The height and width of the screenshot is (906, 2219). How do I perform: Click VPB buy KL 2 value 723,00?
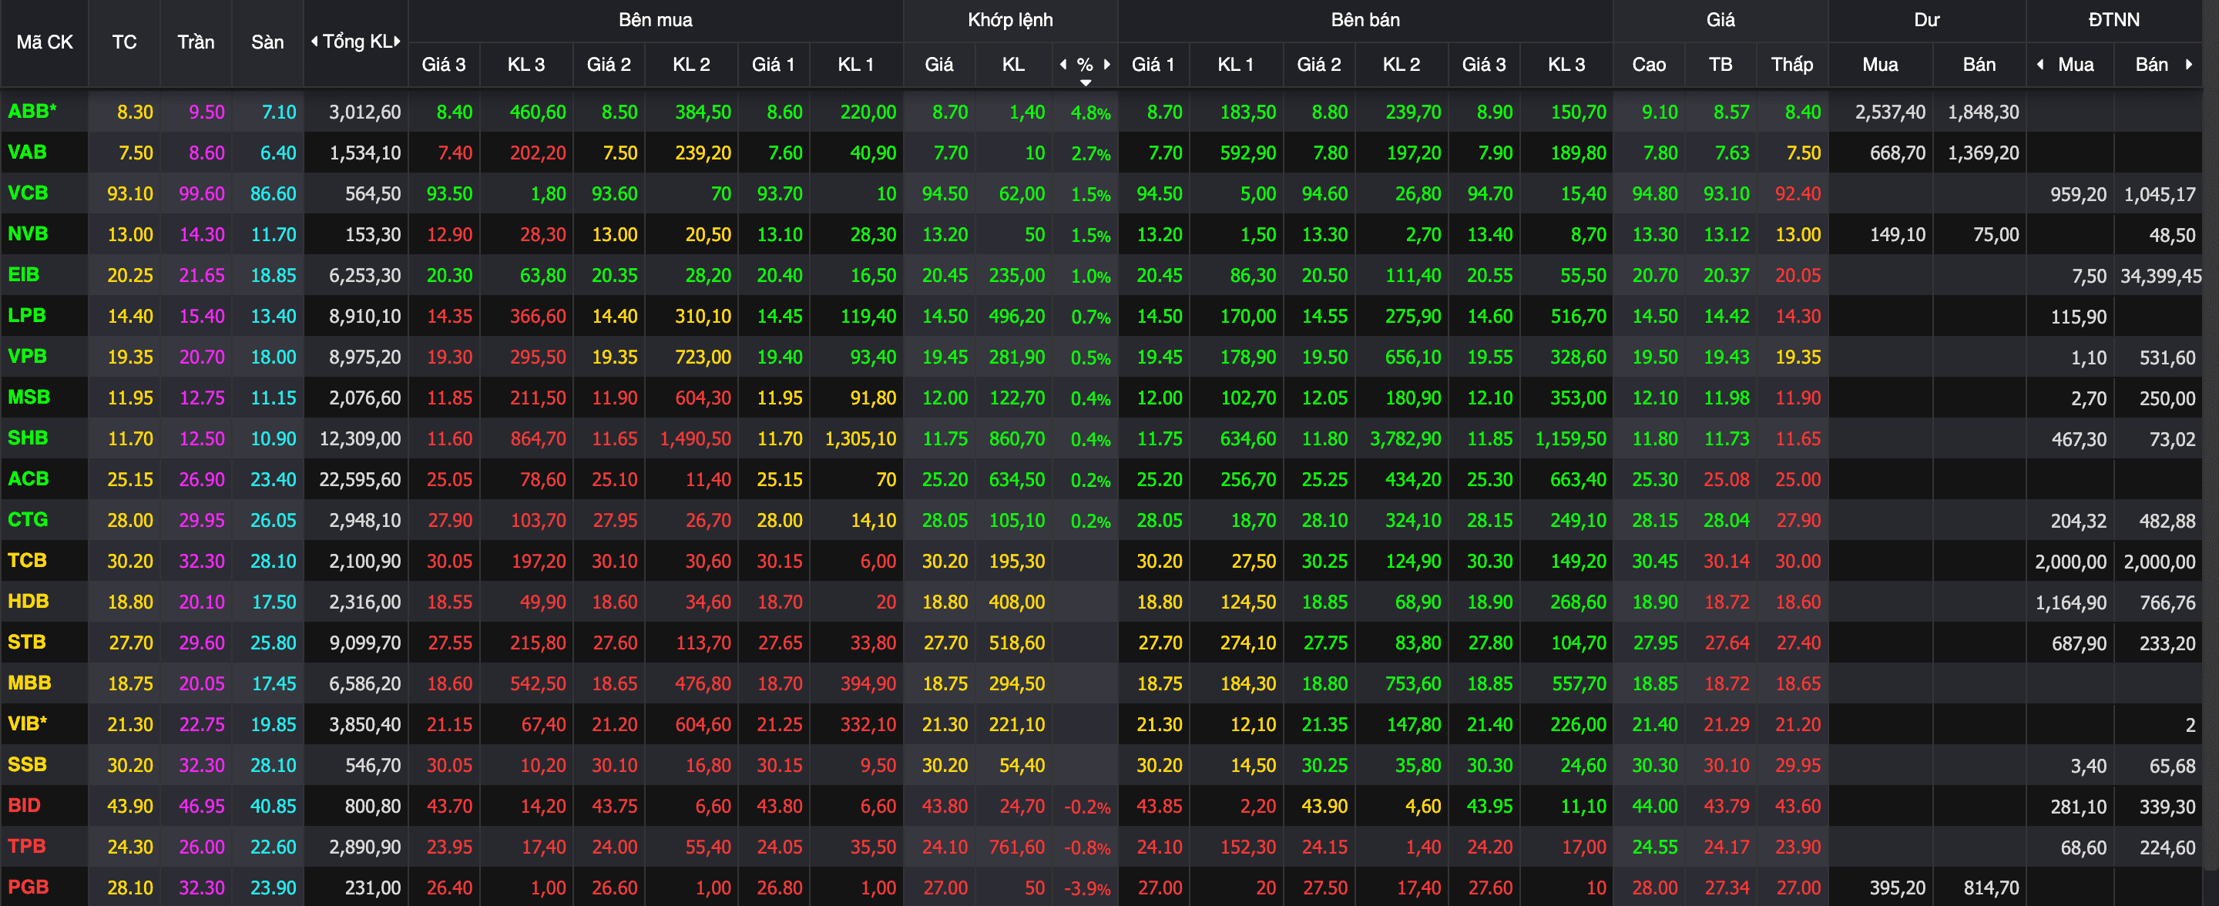click(703, 357)
